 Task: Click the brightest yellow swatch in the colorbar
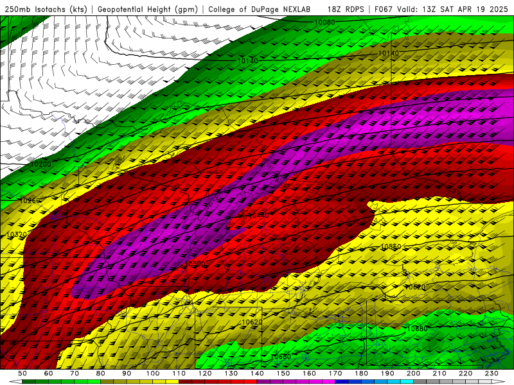coord(172,381)
